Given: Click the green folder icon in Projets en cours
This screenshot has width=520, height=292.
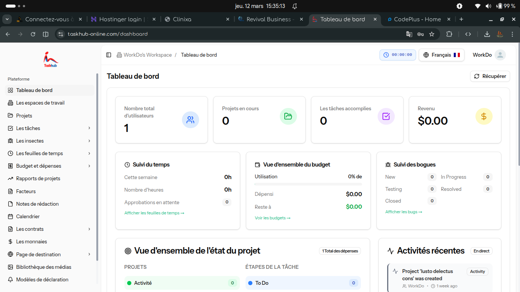Looking at the screenshot, I should click(288, 116).
